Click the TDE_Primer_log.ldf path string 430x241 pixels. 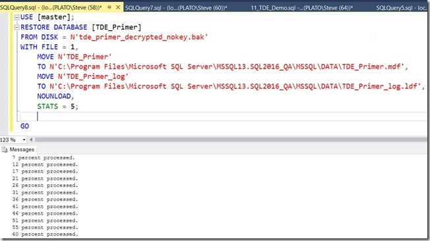tap(235, 86)
